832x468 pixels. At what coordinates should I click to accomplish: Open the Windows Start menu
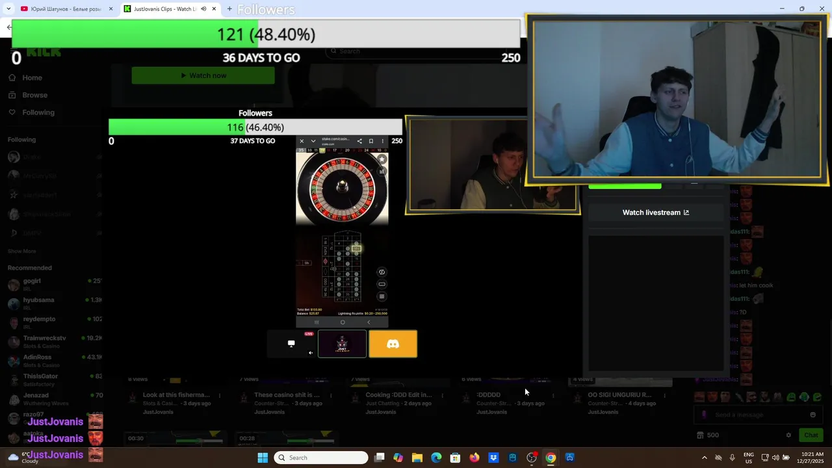pyautogui.click(x=263, y=458)
